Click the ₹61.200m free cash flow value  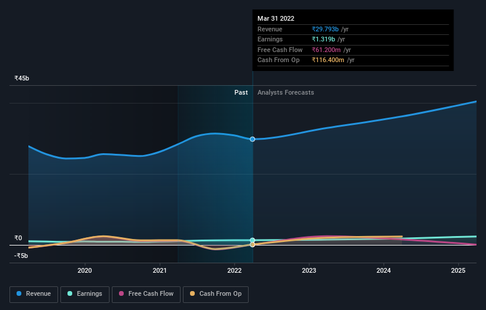pos(326,50)
